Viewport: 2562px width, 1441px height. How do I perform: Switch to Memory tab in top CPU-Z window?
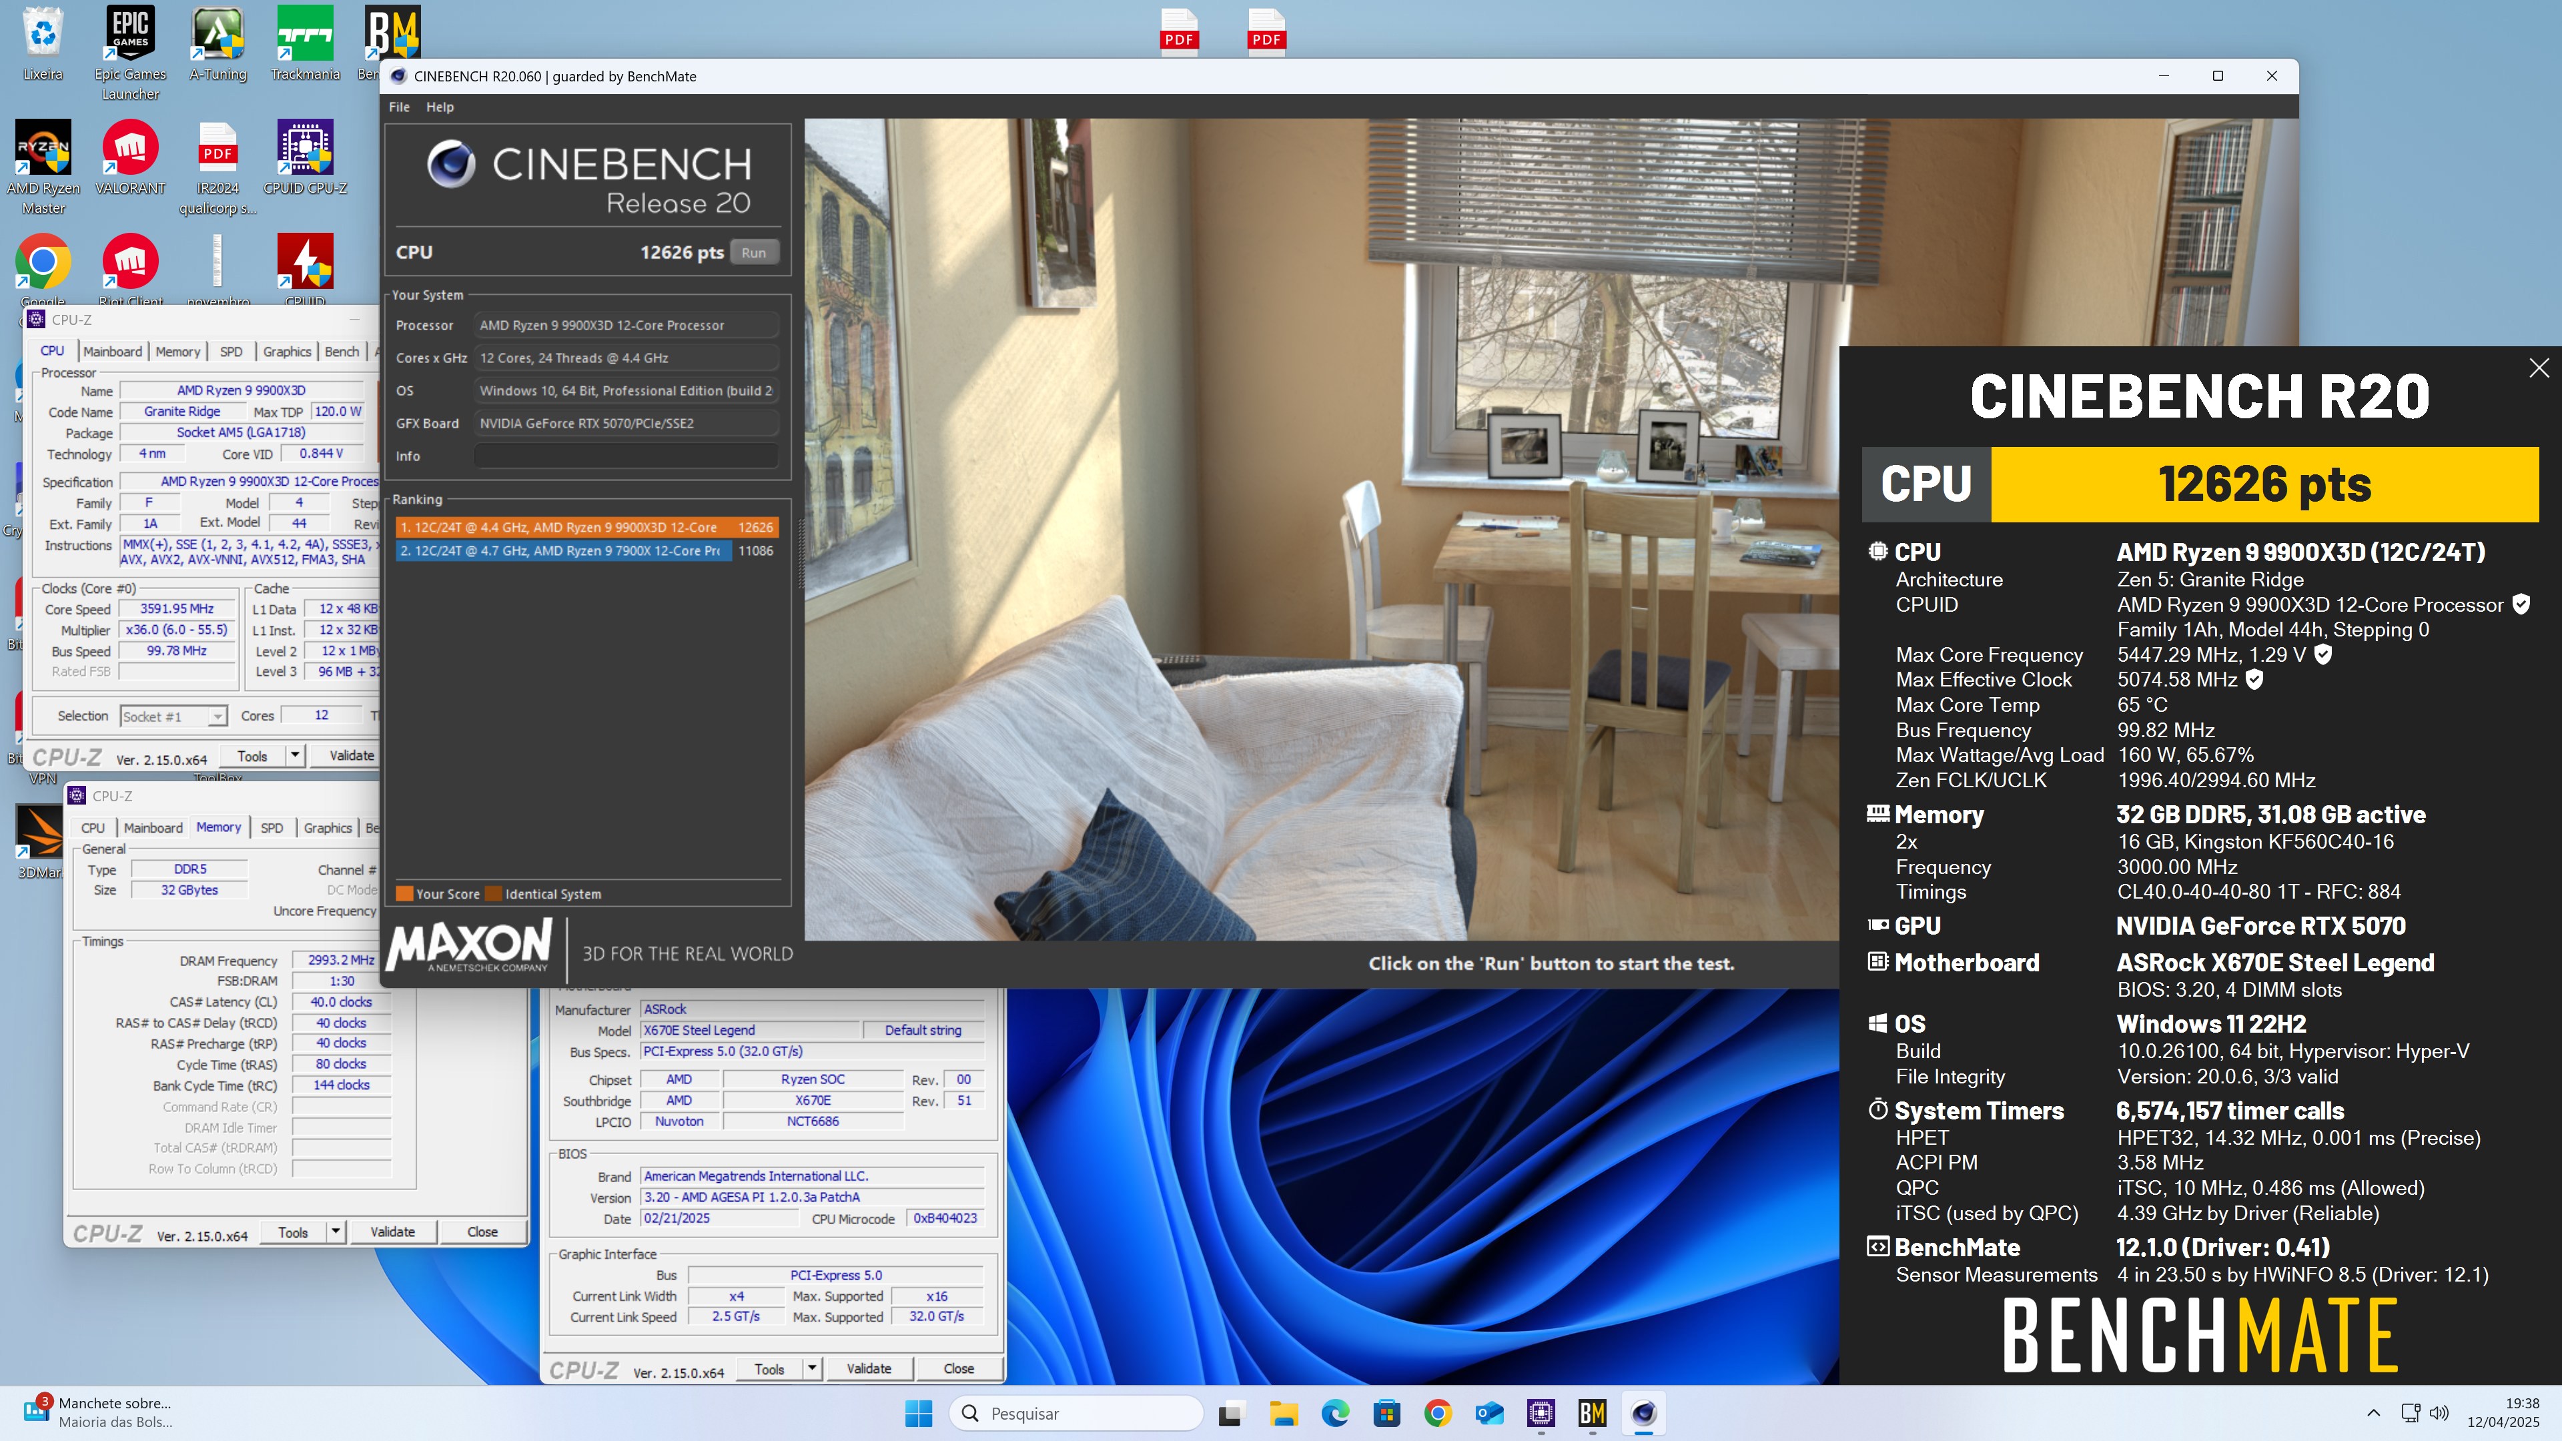[178, 351]
